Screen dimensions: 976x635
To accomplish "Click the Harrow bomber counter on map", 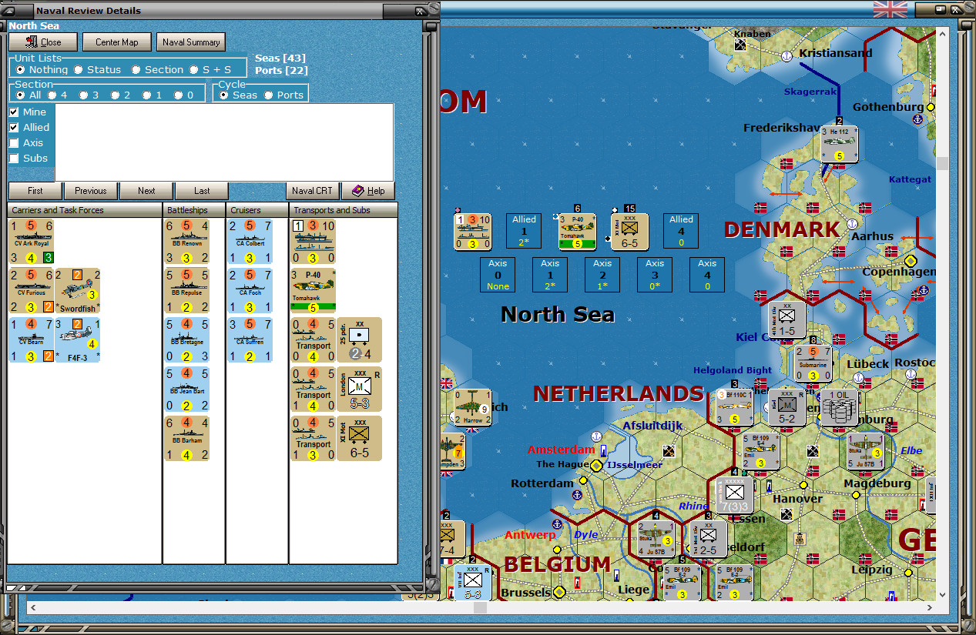I will (x=472, y=407).
